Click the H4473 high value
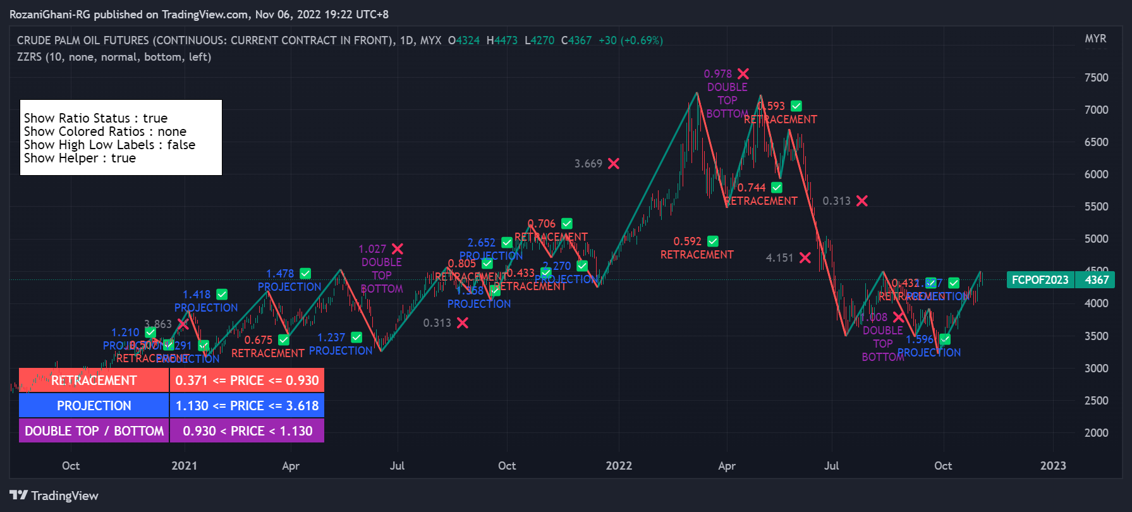The width and height of the screenshot is (1132, 512). [502, 40]
